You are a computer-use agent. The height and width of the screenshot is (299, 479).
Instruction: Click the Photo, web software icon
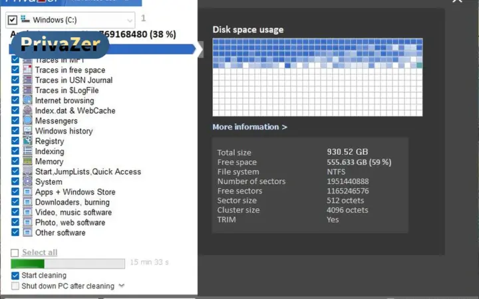27,222
